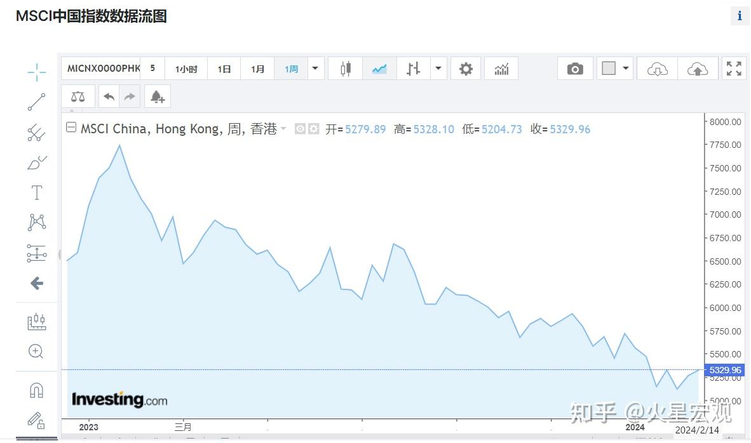Screen dimensions: 751x443
Task: Open the Investing.com logo link
Action: tap(118, 399)
